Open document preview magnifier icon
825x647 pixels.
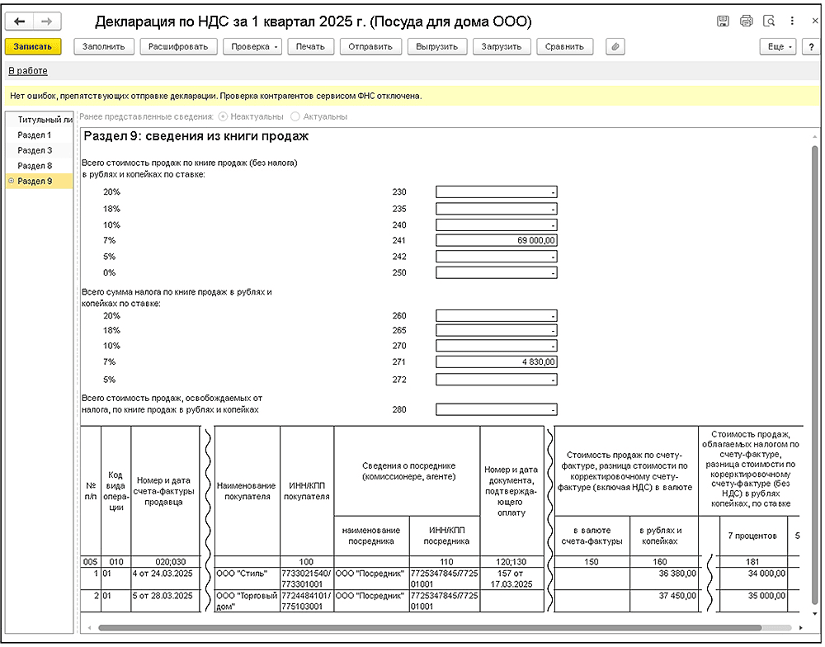[769, 21]
